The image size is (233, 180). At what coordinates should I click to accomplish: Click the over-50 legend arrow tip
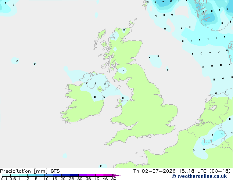(x=116, y=175)
